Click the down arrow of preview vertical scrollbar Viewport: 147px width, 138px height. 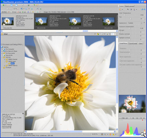117,129
